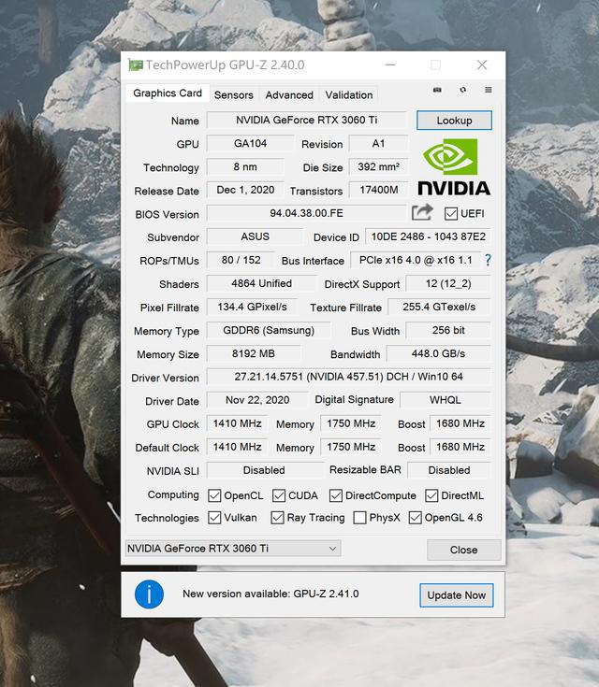Click the Subvendor value ASUS
599x687 pixels.
pos(255,236)
